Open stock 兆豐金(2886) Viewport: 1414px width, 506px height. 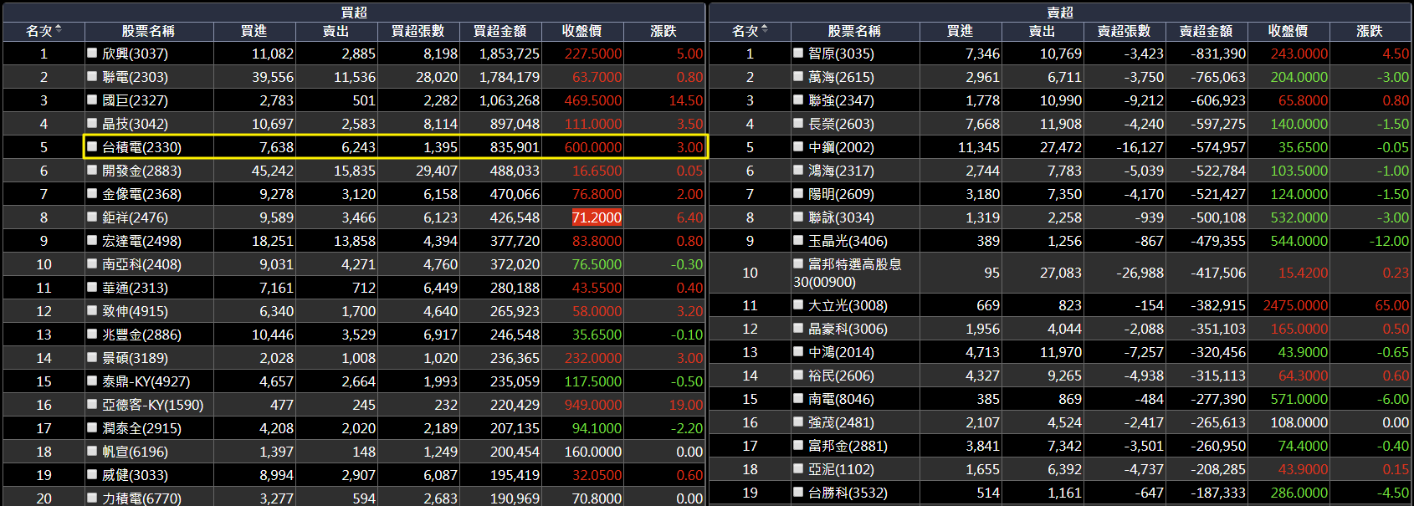tap(141, 335)
